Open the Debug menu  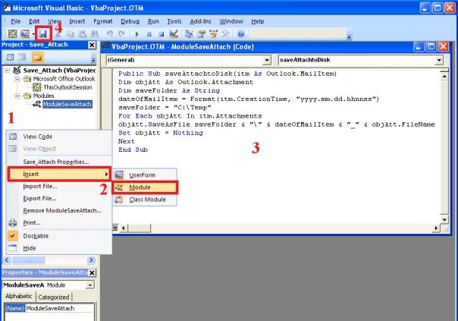[x=130, y=21]
